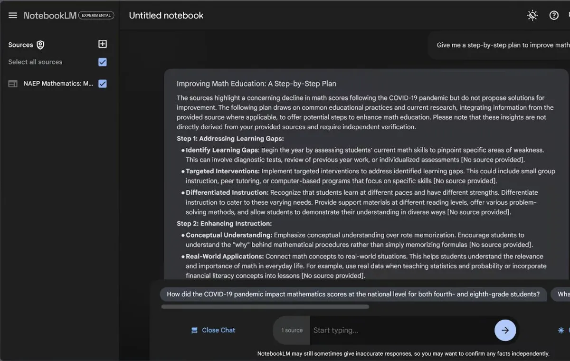This screenshot has height=361, width=570.
Task: Rename the Untitled notebook title
Action: pyautogui.click(x=166, y=15)
